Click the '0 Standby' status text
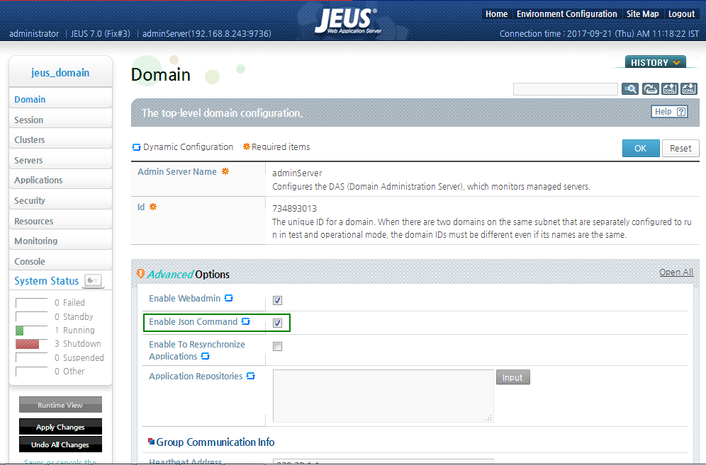706x465 pixels. (74, 316)
